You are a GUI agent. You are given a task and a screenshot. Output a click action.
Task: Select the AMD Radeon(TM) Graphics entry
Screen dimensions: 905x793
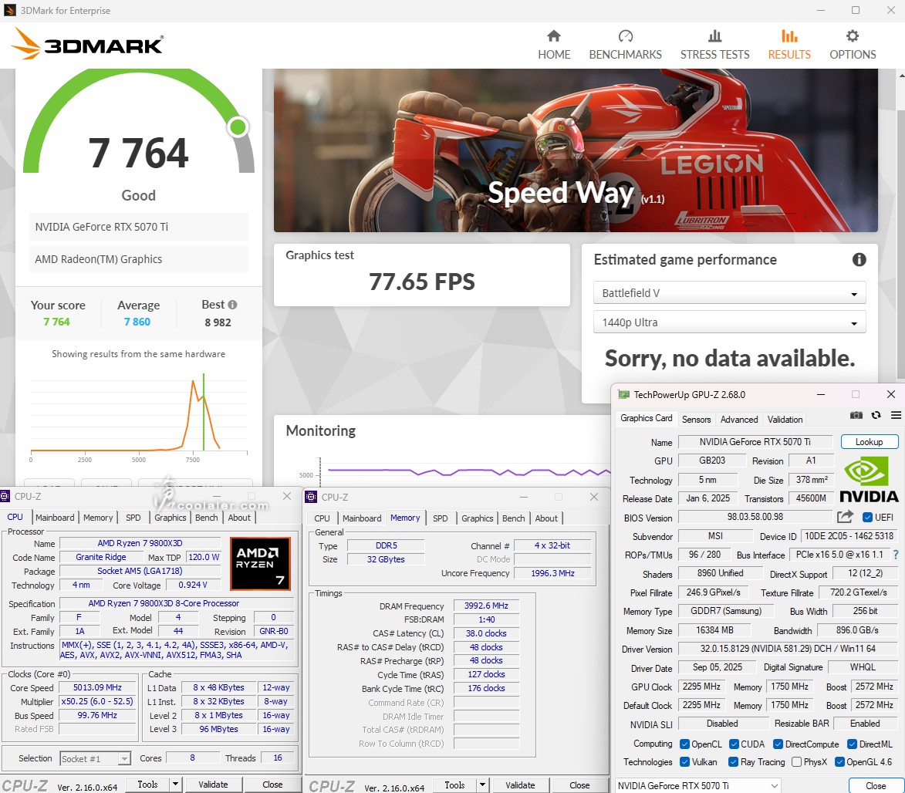point(139,259)
